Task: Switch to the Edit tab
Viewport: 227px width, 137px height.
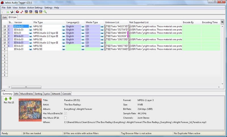Action: [5, 17]
